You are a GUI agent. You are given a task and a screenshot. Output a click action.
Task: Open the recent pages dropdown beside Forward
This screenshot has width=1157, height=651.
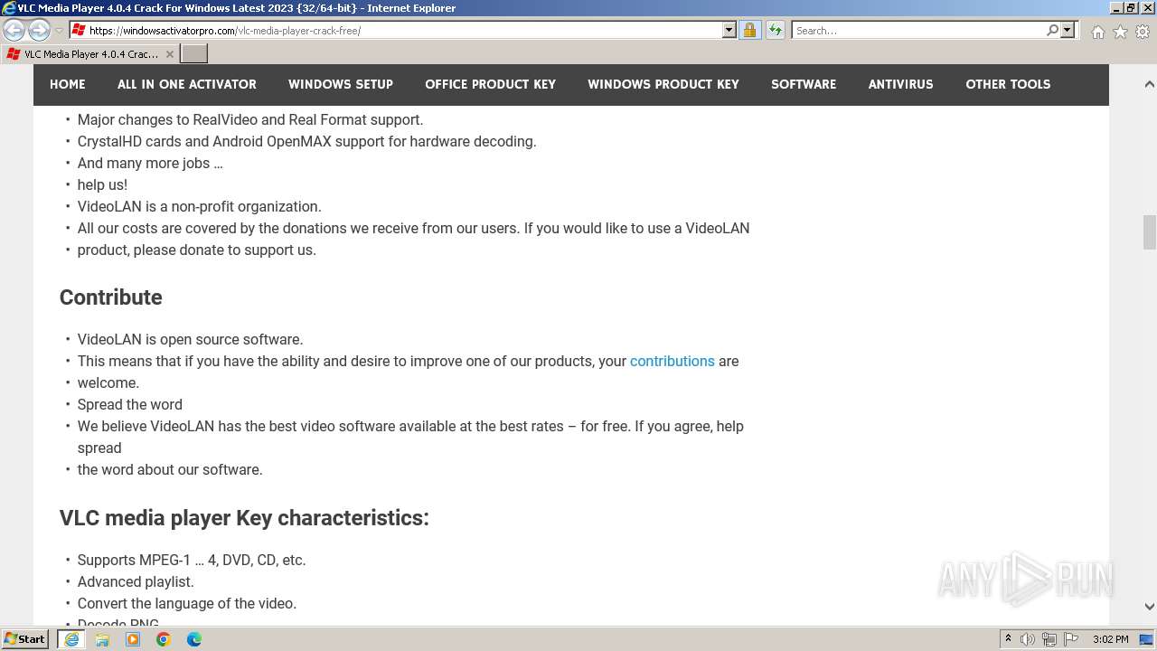coord(59,31)
